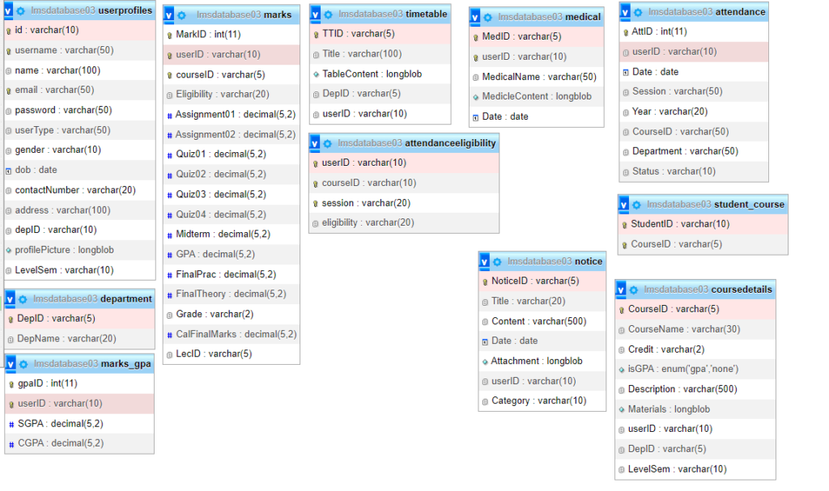829x491 pixels.
Task: Click the 'CourseName : varchar(30)' column row
Action: pos(695,330)
